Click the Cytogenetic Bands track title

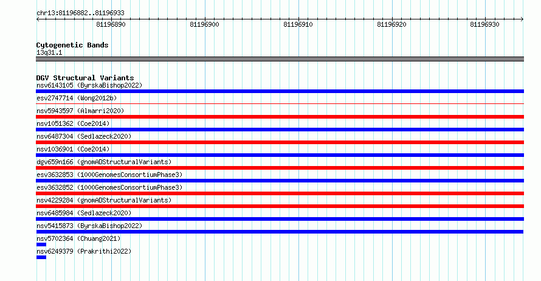tap(72, 45)
